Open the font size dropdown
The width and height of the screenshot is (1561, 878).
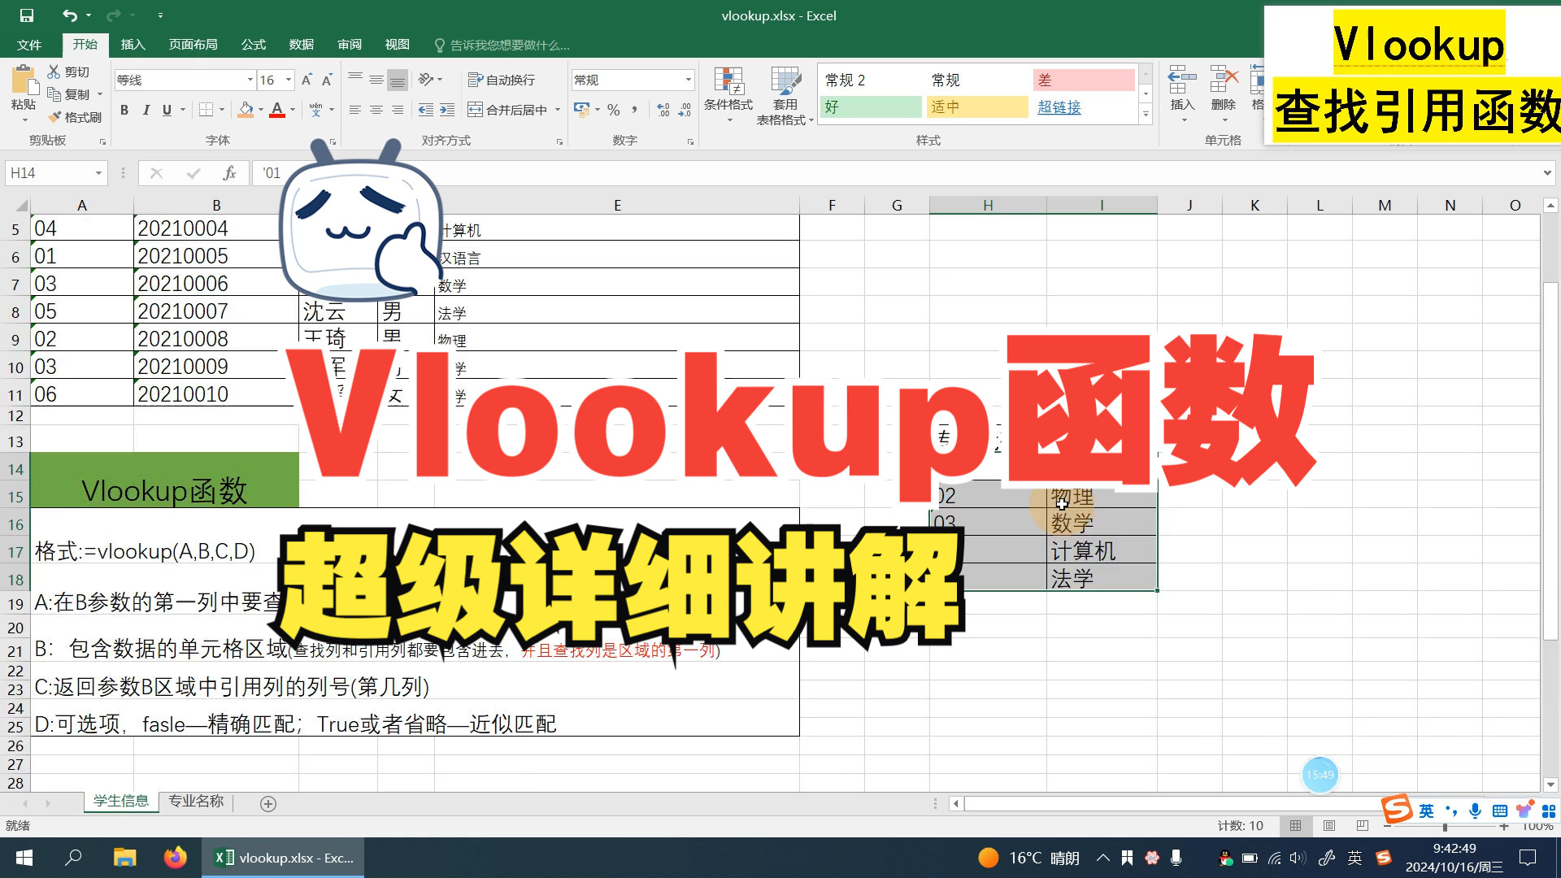click(x=289, y=80)
